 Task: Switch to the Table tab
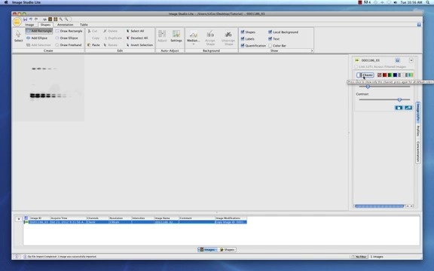[84, 25]
